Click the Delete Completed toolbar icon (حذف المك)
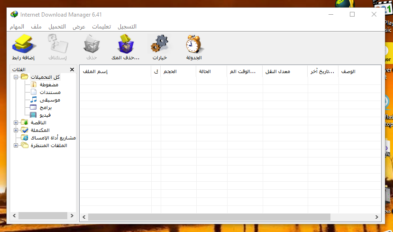The width and height of the screenshot is (393, 232). tap(125, 44)
